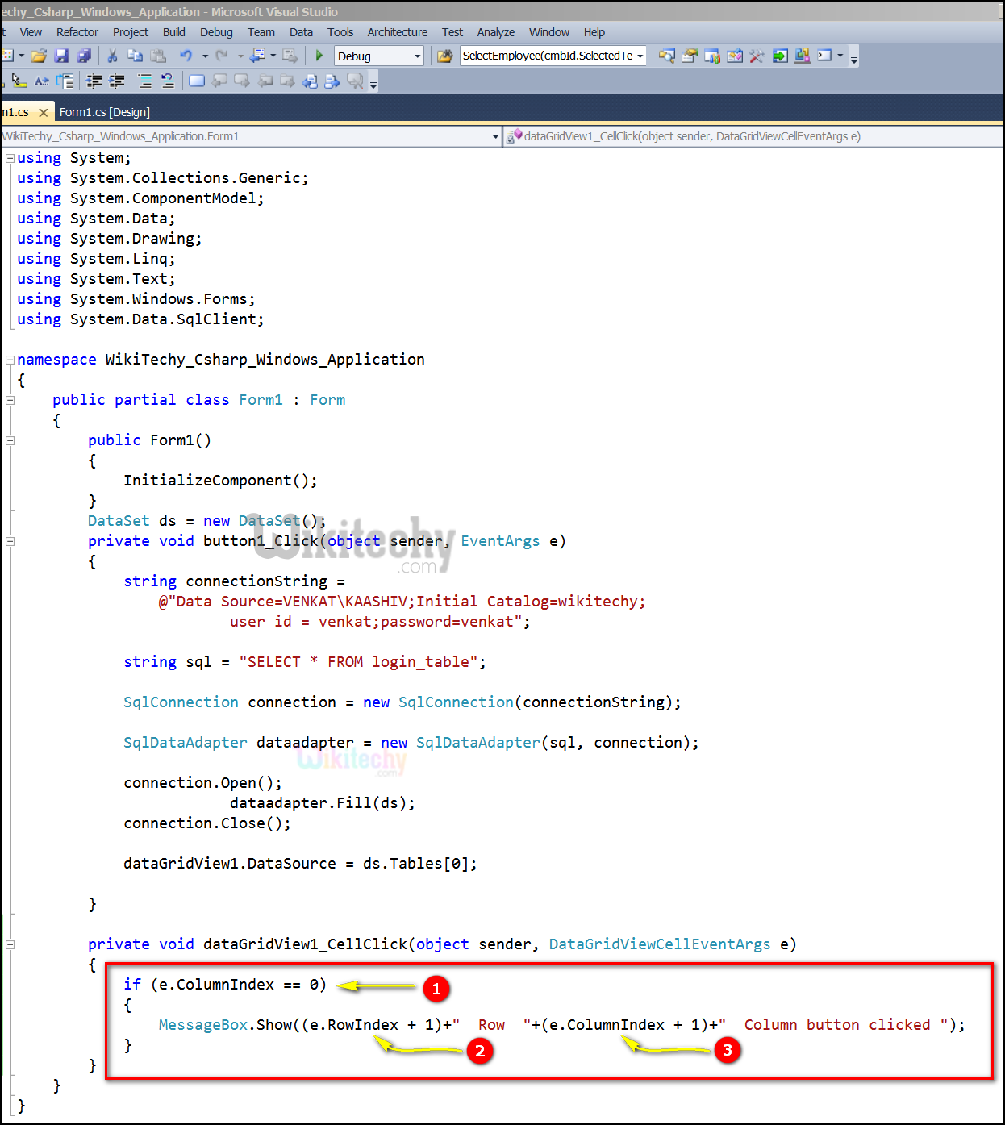Click the Save All toolbar icon
Image resolution: width=1005 pixels, height=1125 pixels.
[x=84, y=56]
